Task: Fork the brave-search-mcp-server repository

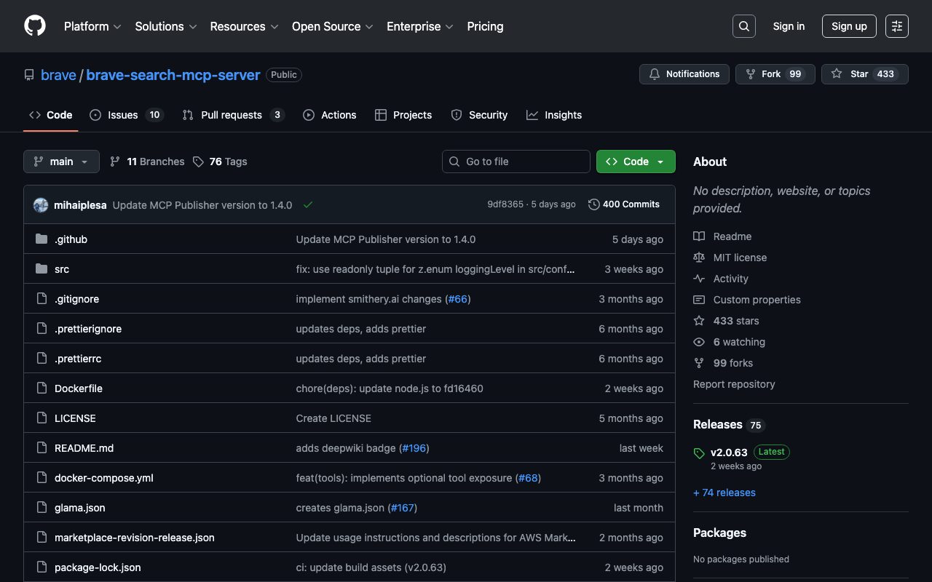Action: (x=775, y=74)
